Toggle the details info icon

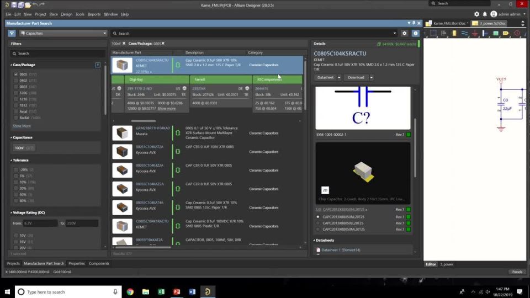point(415,34)
